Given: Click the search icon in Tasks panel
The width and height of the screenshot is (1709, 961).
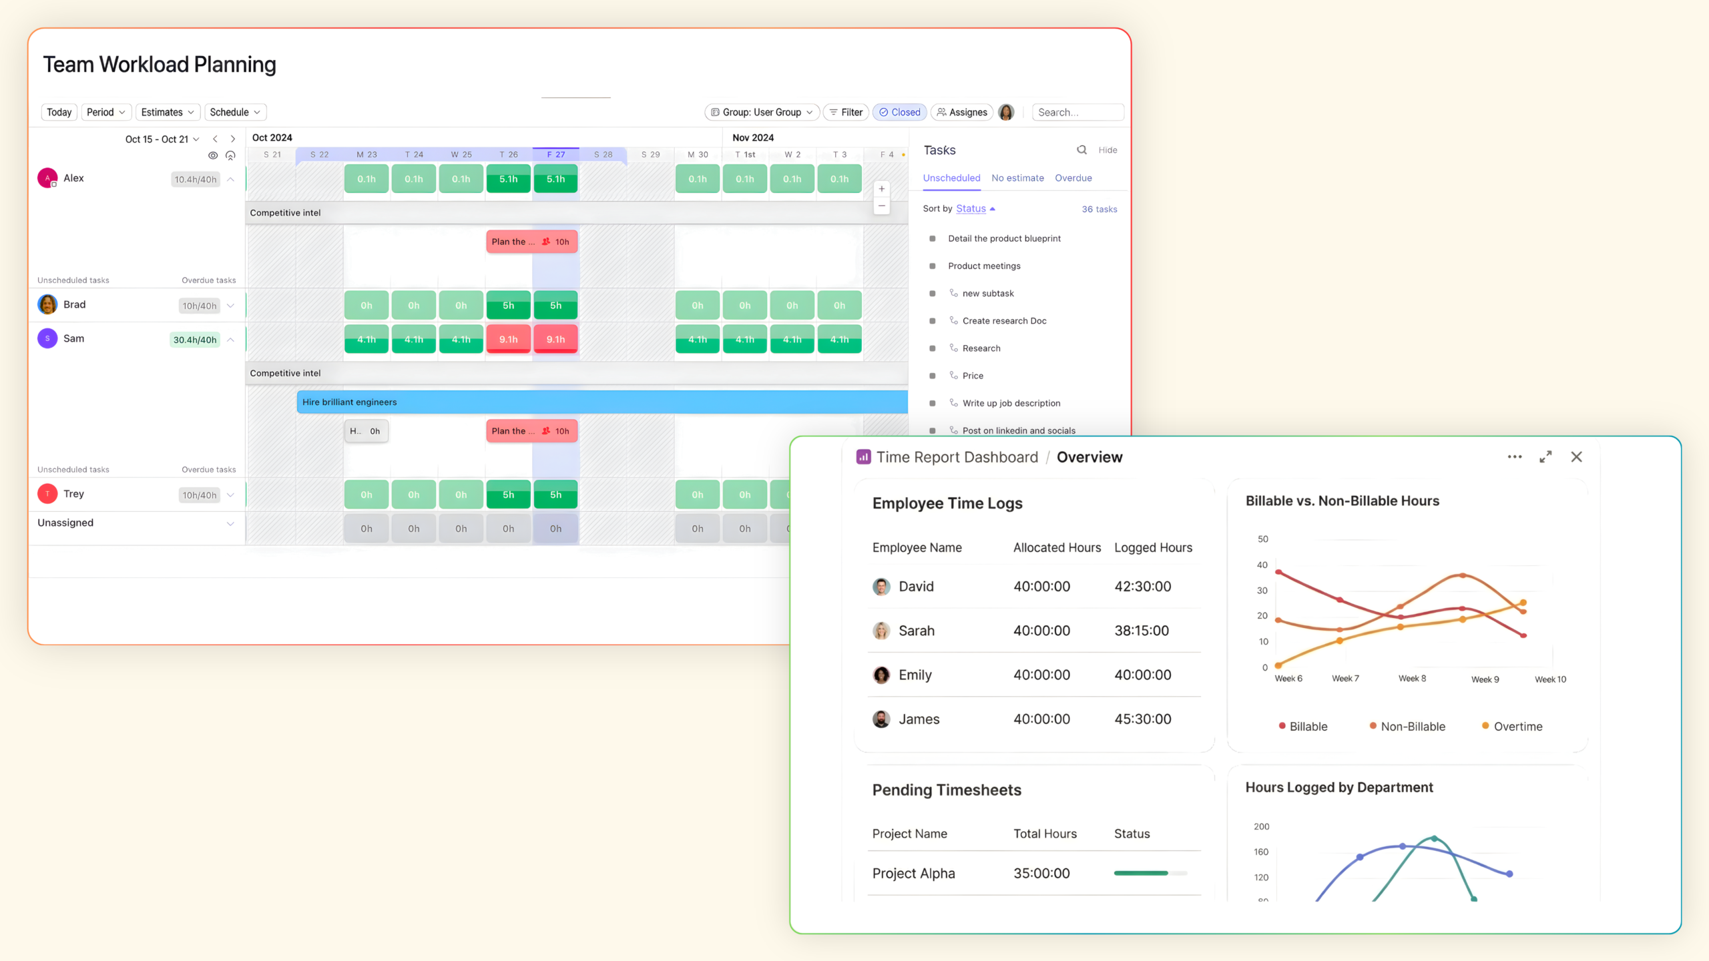Looking at the screenshot, I should tap(1081, 150).
